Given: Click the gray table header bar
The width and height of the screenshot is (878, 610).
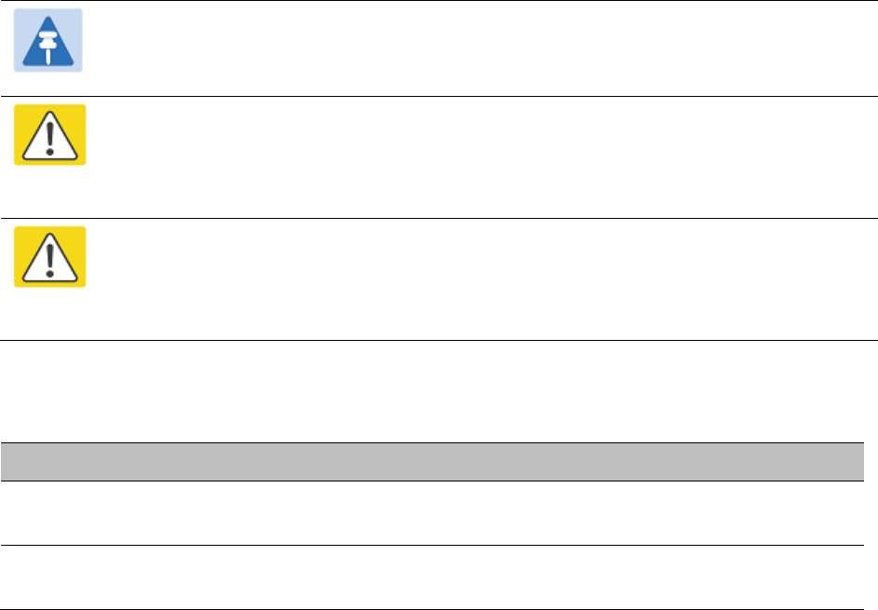Looking at the screenshot, I should [x=432, y=462].
